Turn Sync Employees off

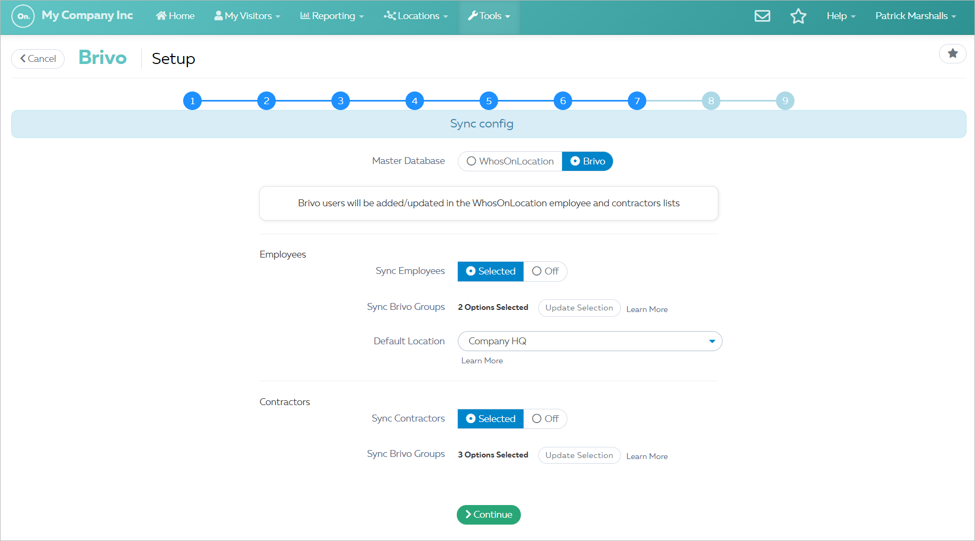coord(545,271)
